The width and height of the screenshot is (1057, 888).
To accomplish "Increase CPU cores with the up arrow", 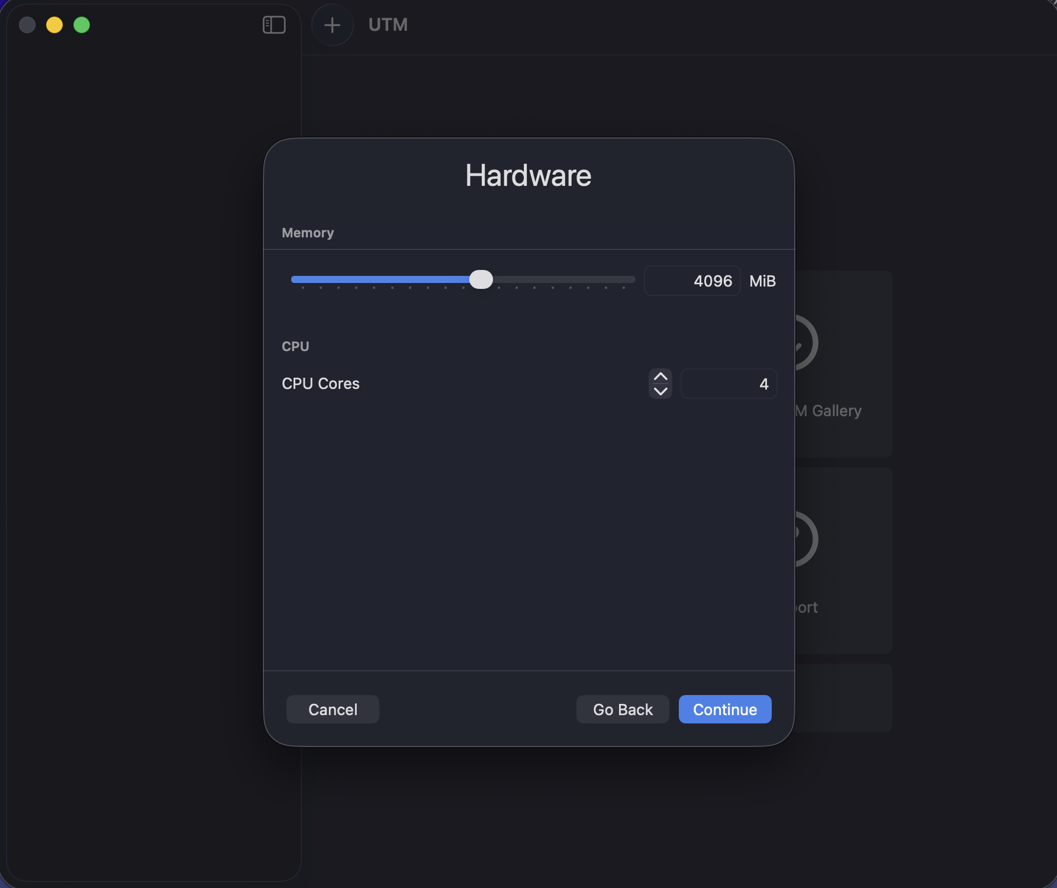I will click(660, 377).
